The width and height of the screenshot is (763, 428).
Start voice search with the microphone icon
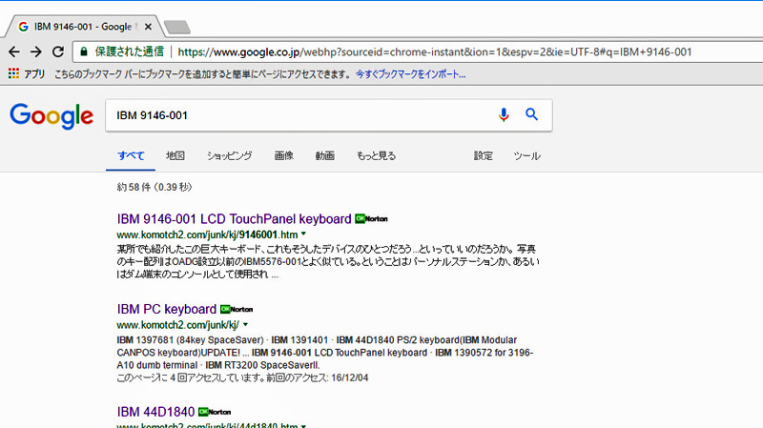(x=504, y=114)
